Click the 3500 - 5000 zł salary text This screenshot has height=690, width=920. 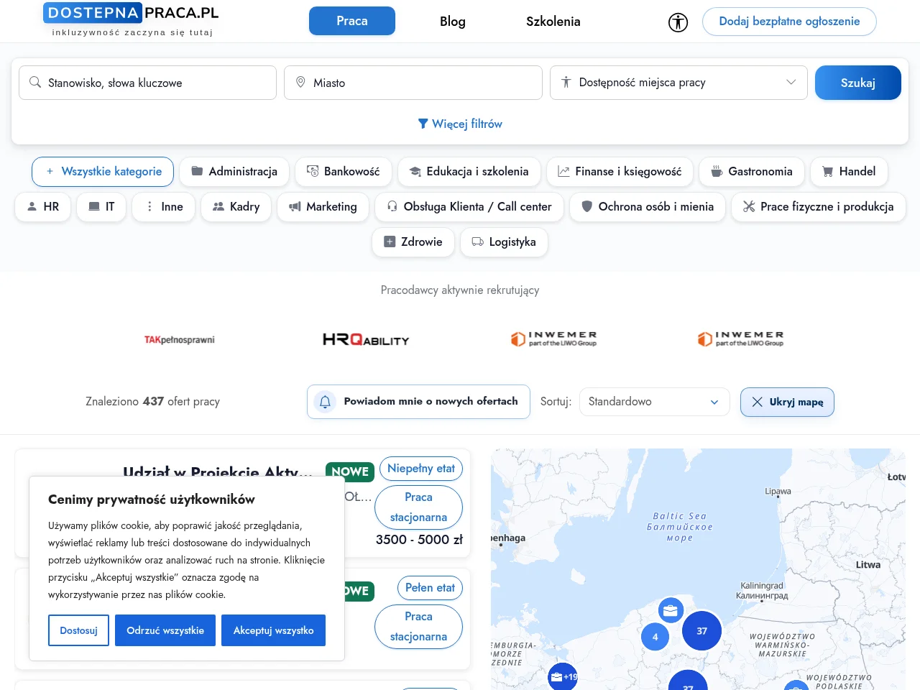point(419,540)
